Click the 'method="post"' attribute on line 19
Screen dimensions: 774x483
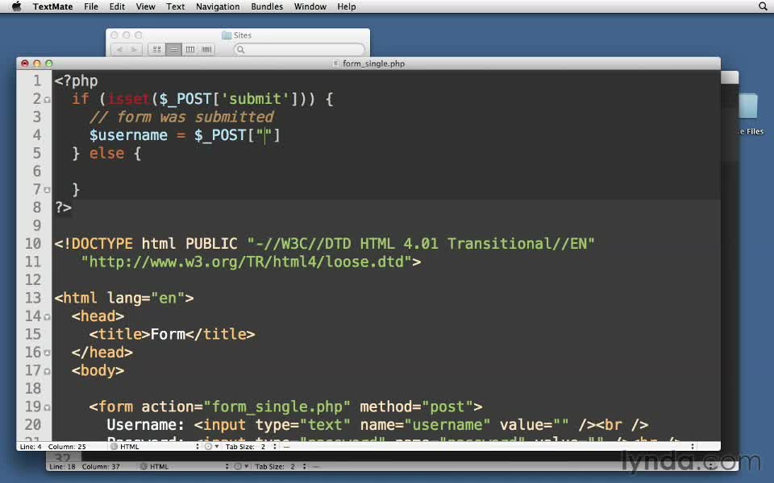pyautogui.click(x=417, y=407)
